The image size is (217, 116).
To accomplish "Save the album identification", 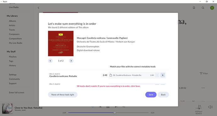I will point(151,95).
